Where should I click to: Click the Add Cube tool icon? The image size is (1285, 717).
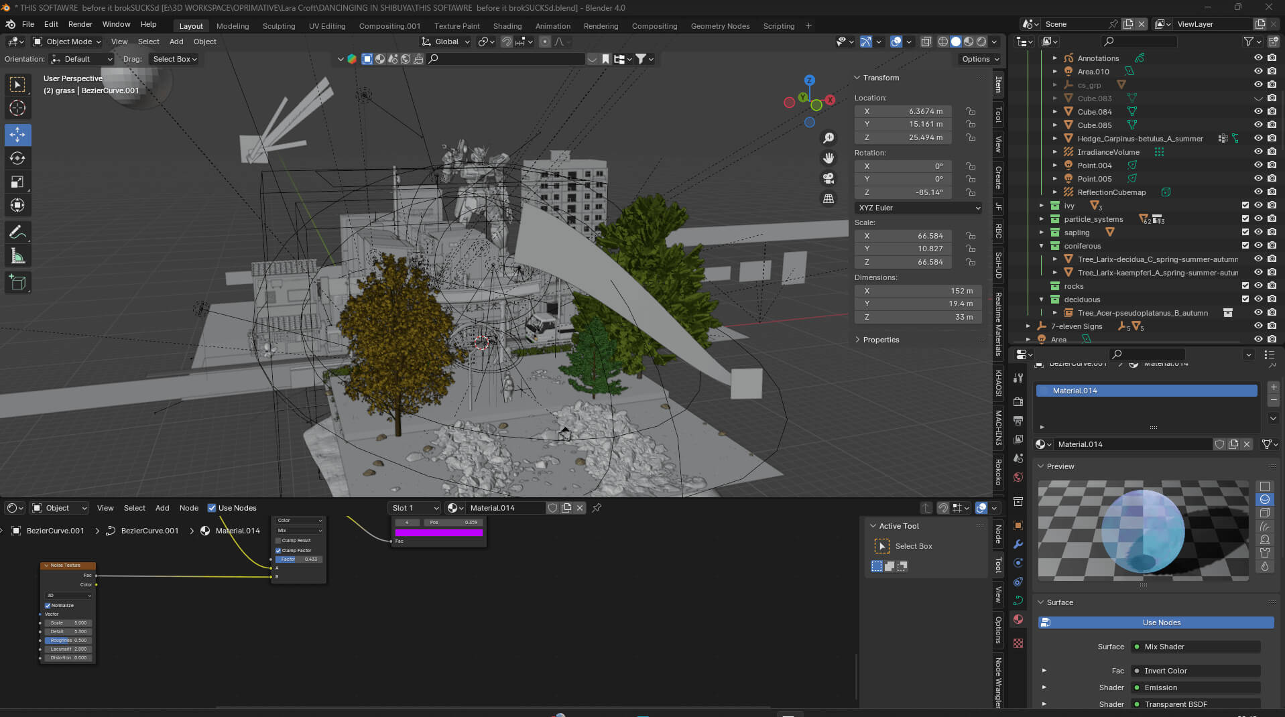pyautogui.click(x=17, y=283)
